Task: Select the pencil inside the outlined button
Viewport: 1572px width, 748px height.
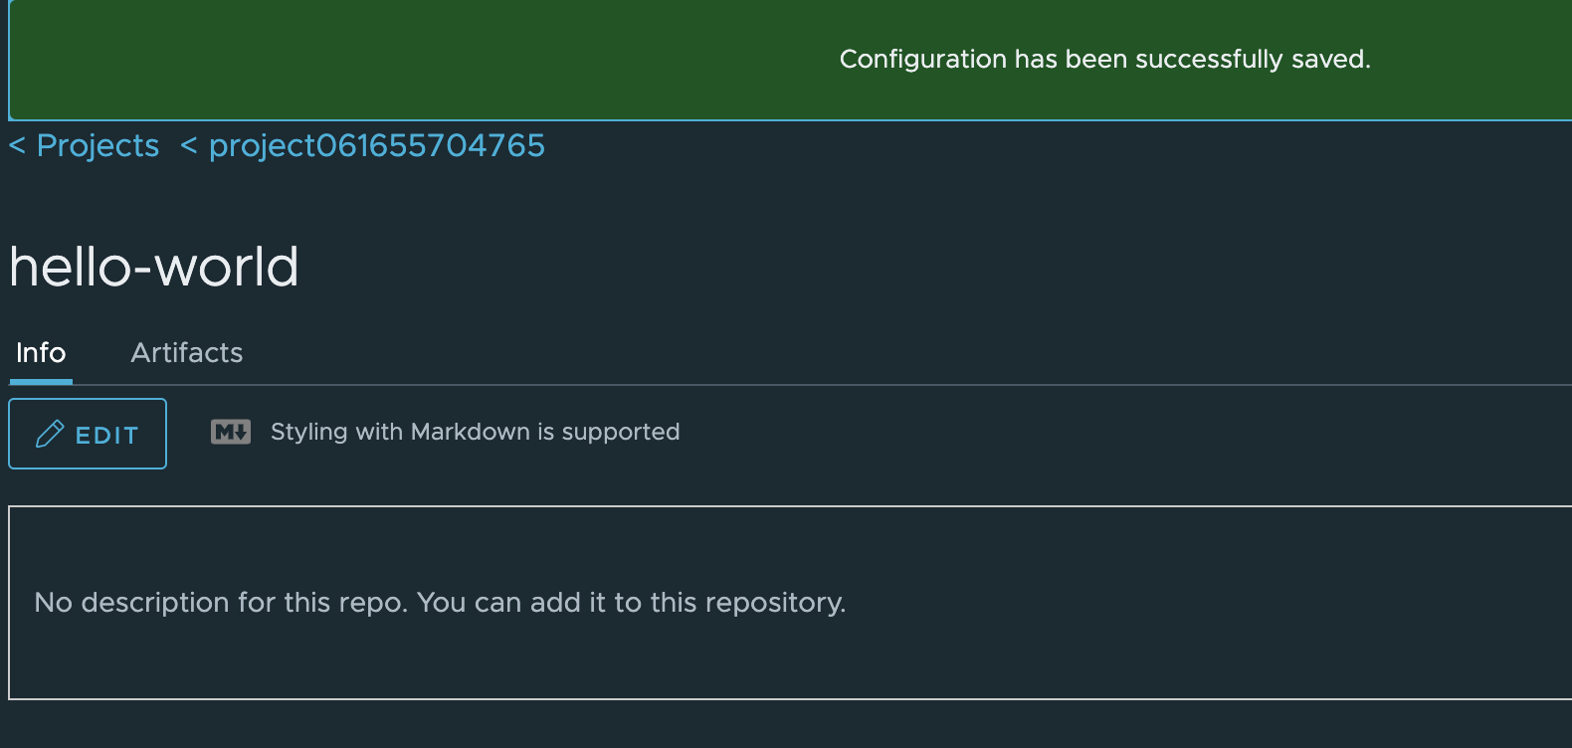Action: click(52, 433)
